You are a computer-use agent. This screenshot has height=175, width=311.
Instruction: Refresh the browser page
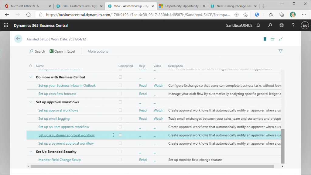pyautogui.click(x=29, y=15)
